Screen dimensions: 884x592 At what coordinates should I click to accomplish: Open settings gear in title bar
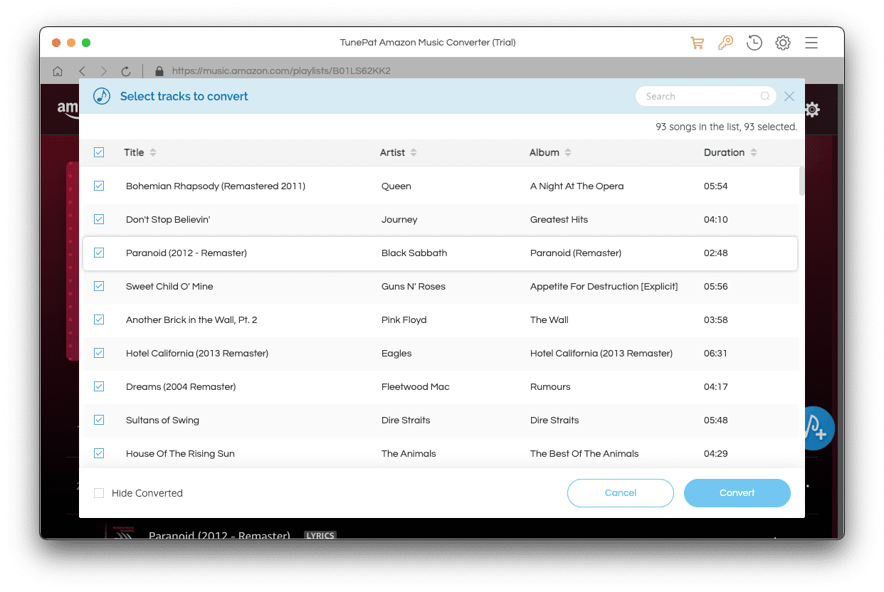pyautogui.click(x=783, y=43)
